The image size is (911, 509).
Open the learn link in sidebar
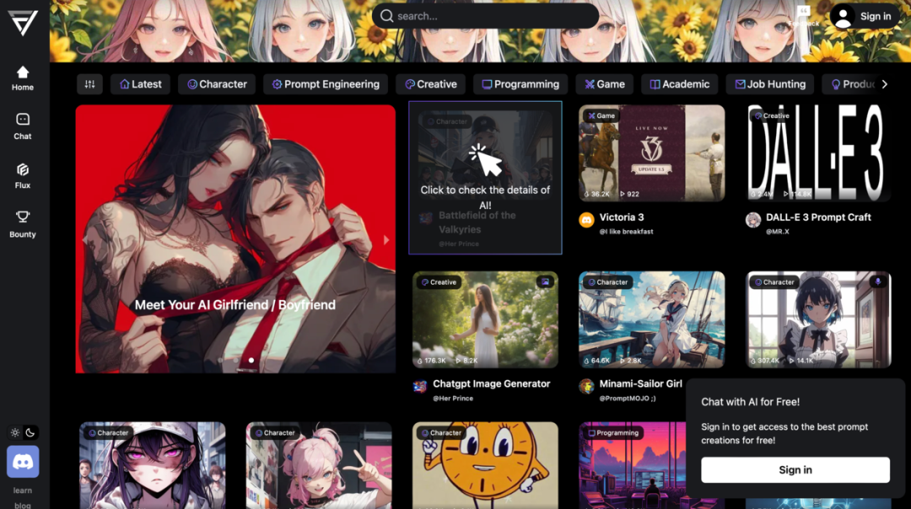coord(23,490)
